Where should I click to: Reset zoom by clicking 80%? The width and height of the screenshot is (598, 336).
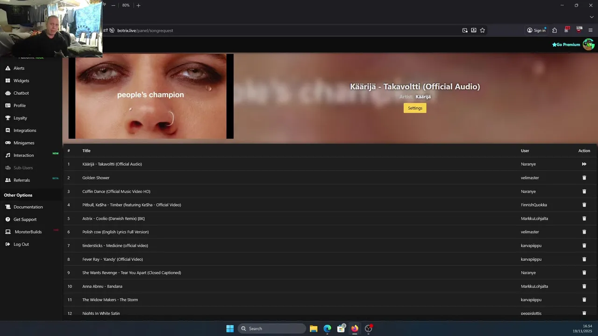coord(126,5)
